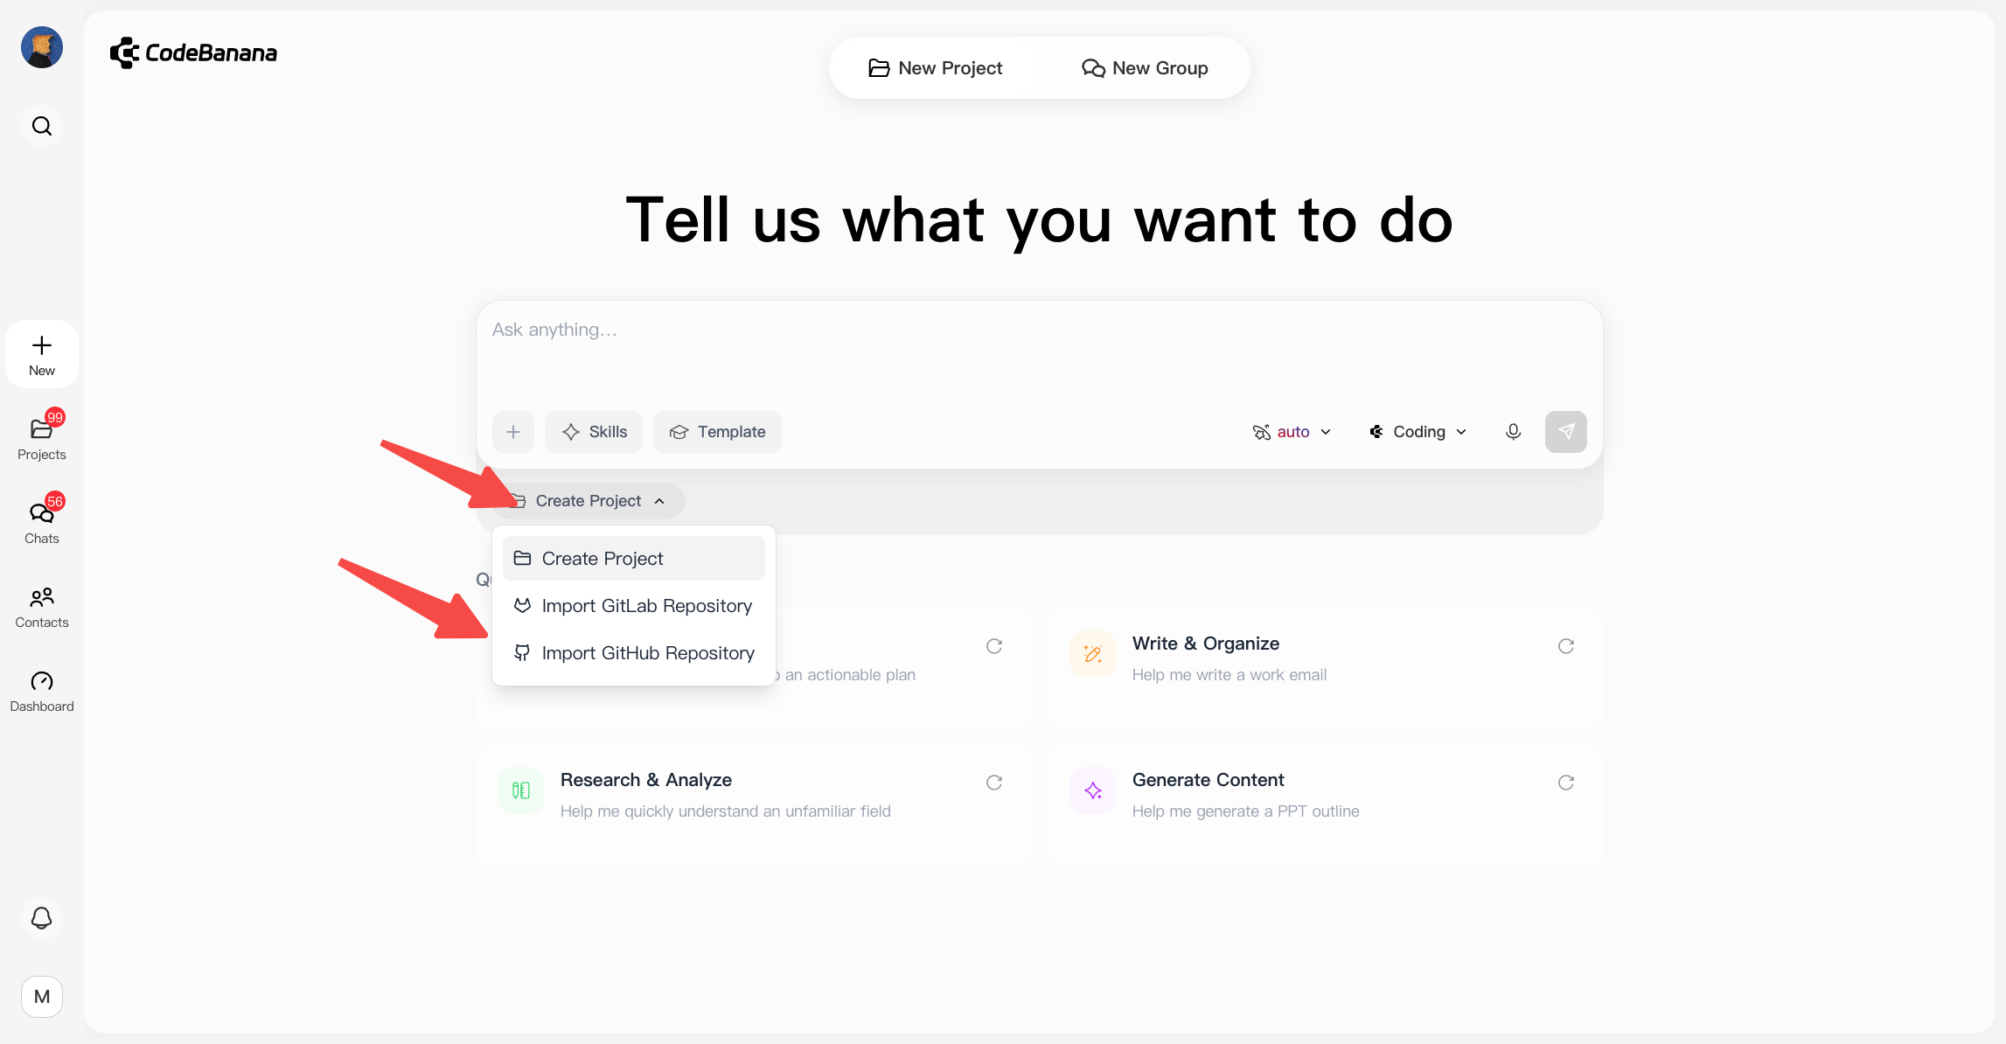Viewport: 2006px width, 1044px height.
Task: Click the 'Ask anything...' prompt input
Action: [x=1039, y=350]
